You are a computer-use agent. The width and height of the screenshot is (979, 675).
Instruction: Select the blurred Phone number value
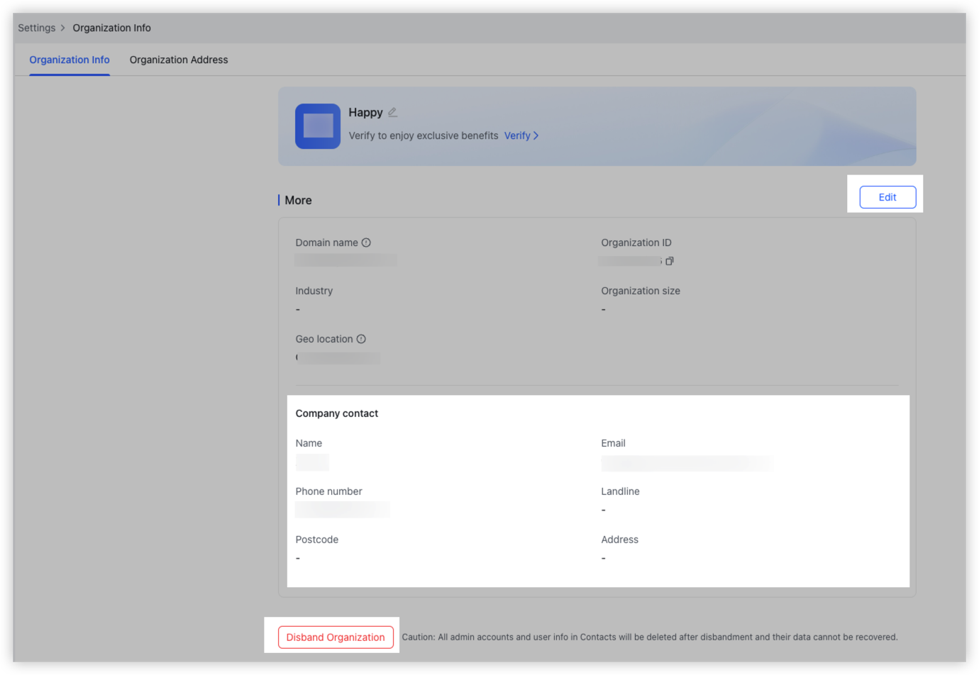[x=342, y=509]
